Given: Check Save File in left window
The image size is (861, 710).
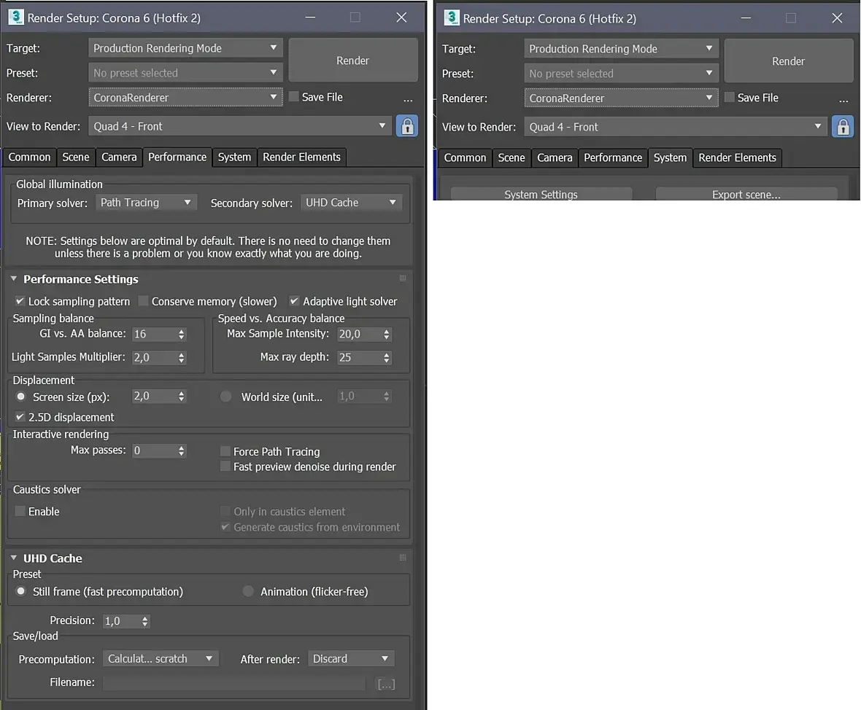Looking at the screenshot, I should point(294,96).
